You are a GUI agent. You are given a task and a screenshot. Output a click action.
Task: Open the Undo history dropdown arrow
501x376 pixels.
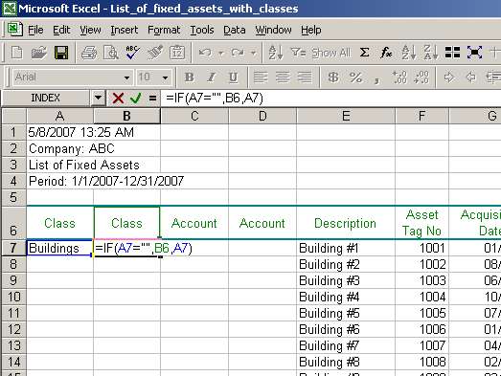pyautogui.click(x=220, y=53)
